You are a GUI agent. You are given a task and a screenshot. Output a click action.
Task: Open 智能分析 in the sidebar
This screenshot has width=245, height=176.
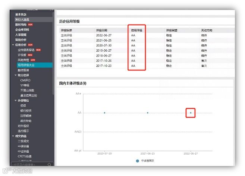[21, 40]
